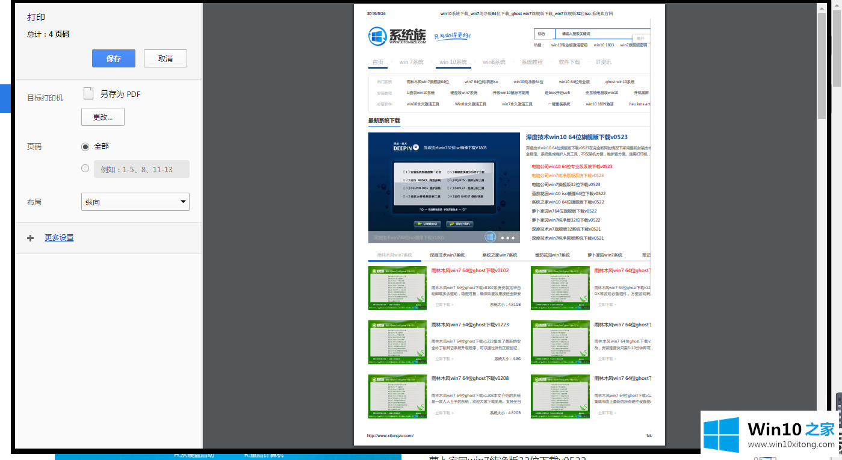Click the heading 深度技术win10 64位旗舰版下载v0523
This screenshot has width=842, height=460.
pyautogui.click(x=577, y=137)
